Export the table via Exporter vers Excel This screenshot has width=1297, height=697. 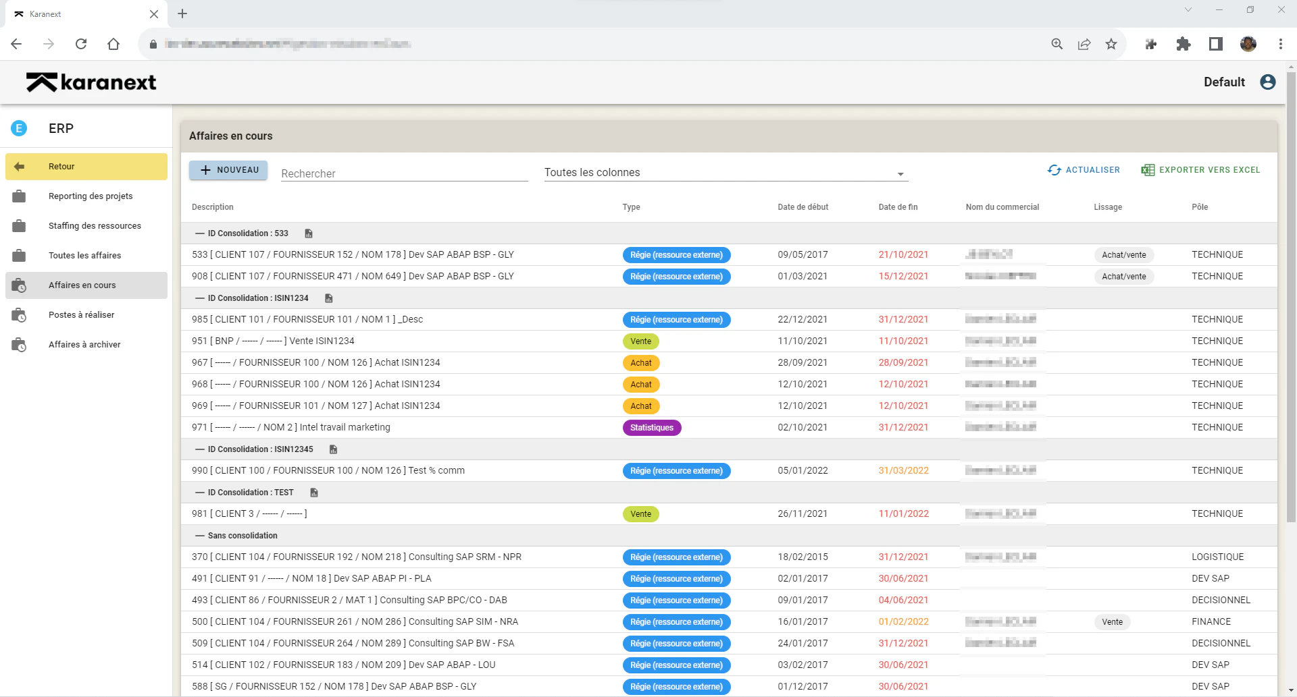click(x=1200, y=170)
